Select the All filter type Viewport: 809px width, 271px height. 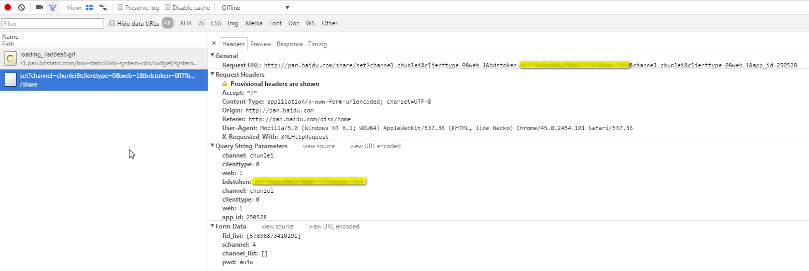pyautogui.click(x=167, y=23)
